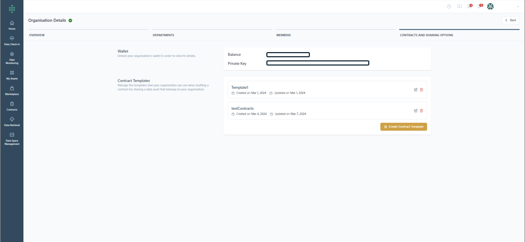Go to Data Monitoring in sidebar
The image size is (525, 242).
(12, 57)
